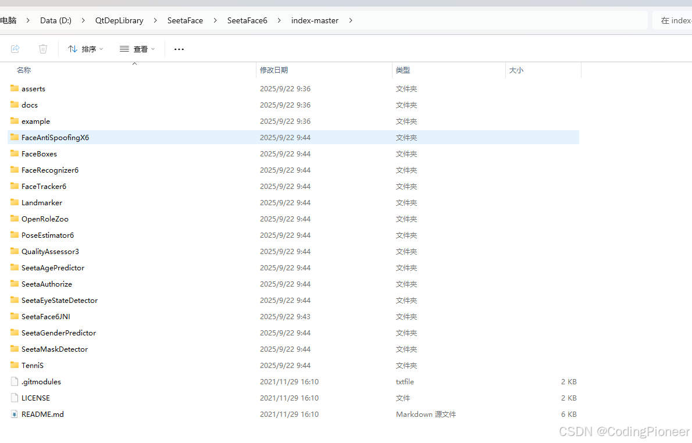The image size is (692, 443).
Task: Open the 查看 view dropdown
Action: [x=137, y=49]
